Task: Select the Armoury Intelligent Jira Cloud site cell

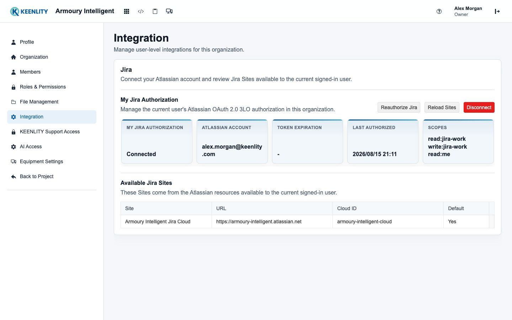Action: coord(166,222)
